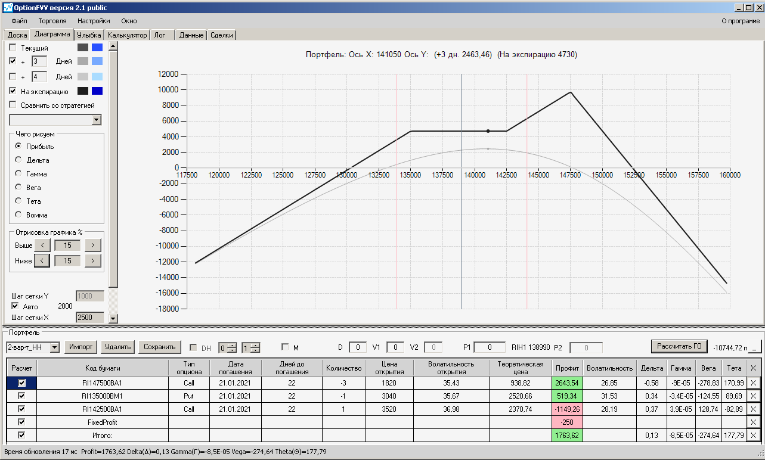Screen dimensions: 765x460
Task: Pick the dark blue На экспирацию swatch
Action: [x=97, y=91]
